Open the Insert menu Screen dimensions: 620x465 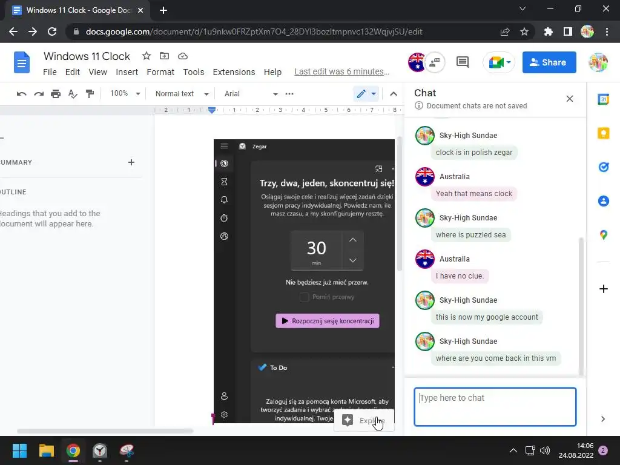pyautogui.click(x=127, y=72)
